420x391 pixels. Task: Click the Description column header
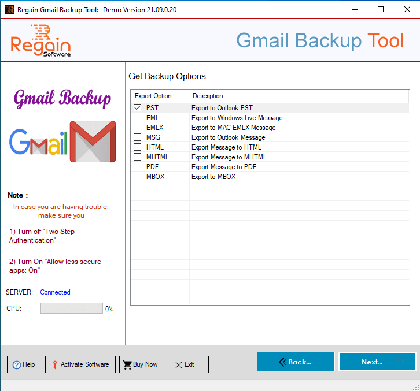point(299,96)
